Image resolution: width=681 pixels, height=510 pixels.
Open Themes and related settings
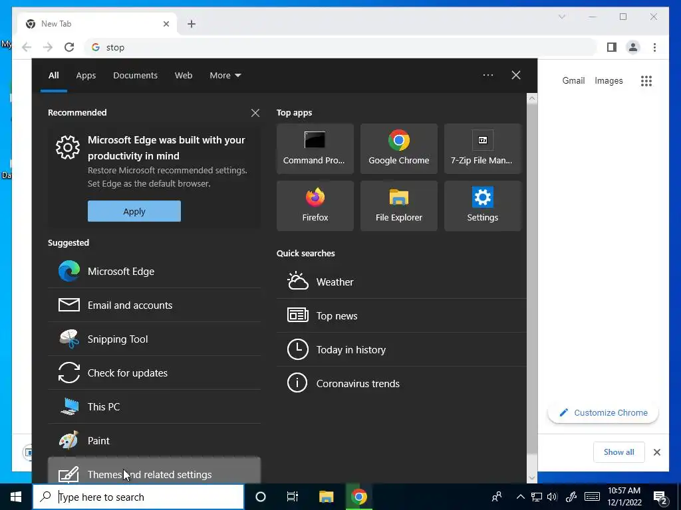tap(154, 471)
